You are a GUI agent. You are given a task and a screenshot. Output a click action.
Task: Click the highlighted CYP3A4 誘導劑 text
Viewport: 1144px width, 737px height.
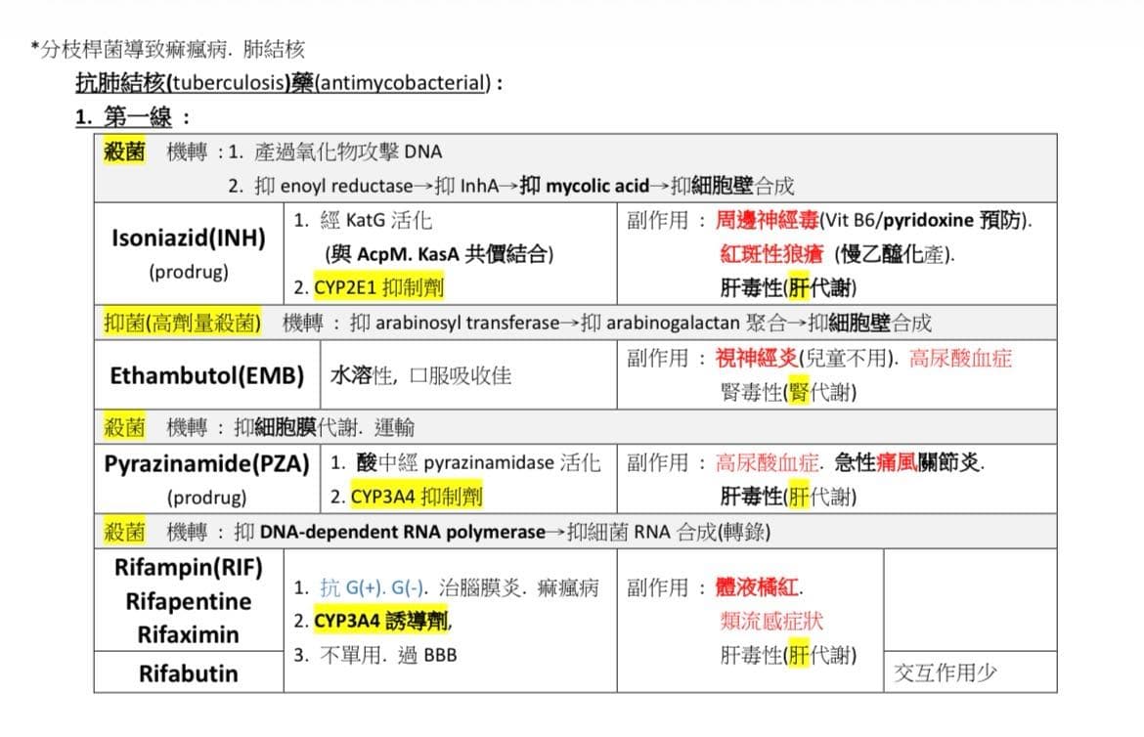pos(381,621)
